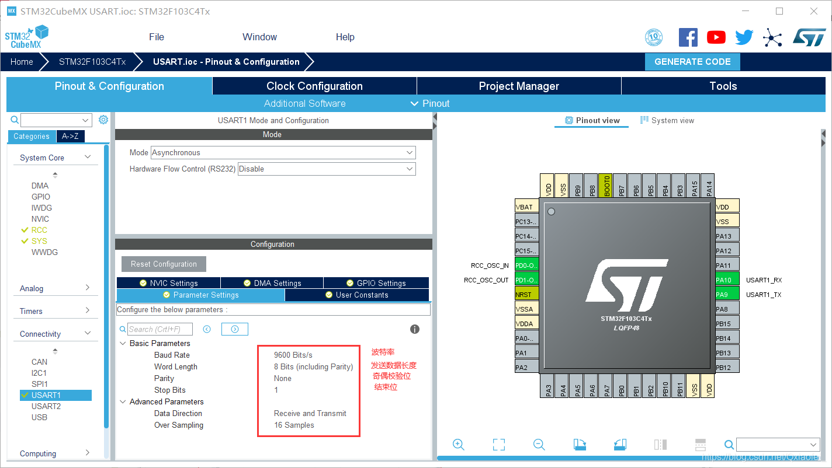Open Additional Software
832x468 pixels.
tap(304, 103)
